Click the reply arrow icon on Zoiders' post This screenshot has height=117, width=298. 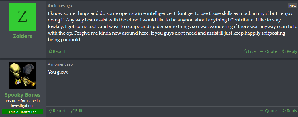pyautogui.click(x=284, y=51)
